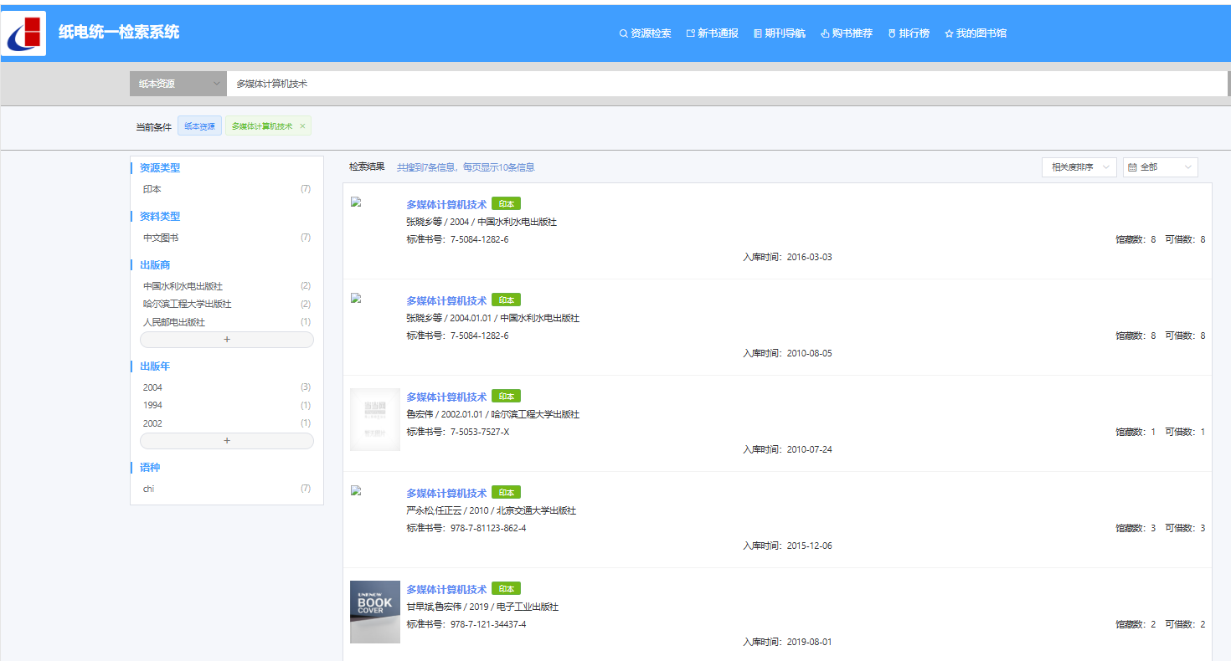This screenshot has width=1231, height=661.
Task: Expand more publication years with plus button
Action: tap(227, 441)
